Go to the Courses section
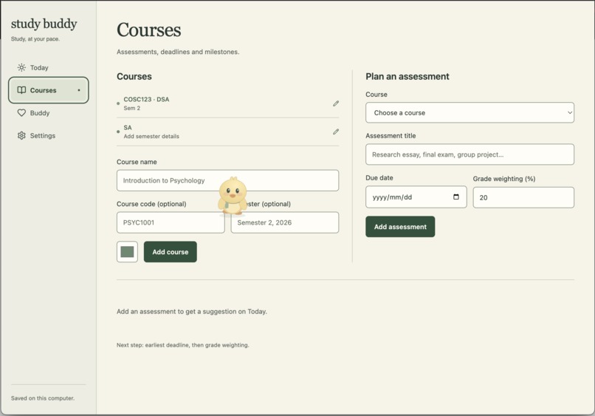The width and height of the screenshot is (595, 416). (49, 90)
